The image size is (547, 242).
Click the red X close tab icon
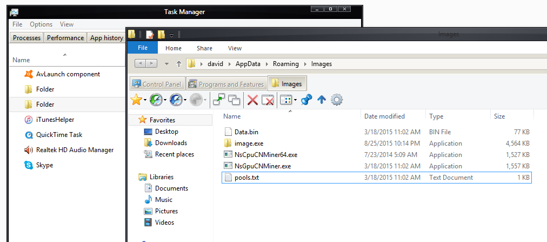click(x=252, y=101)
